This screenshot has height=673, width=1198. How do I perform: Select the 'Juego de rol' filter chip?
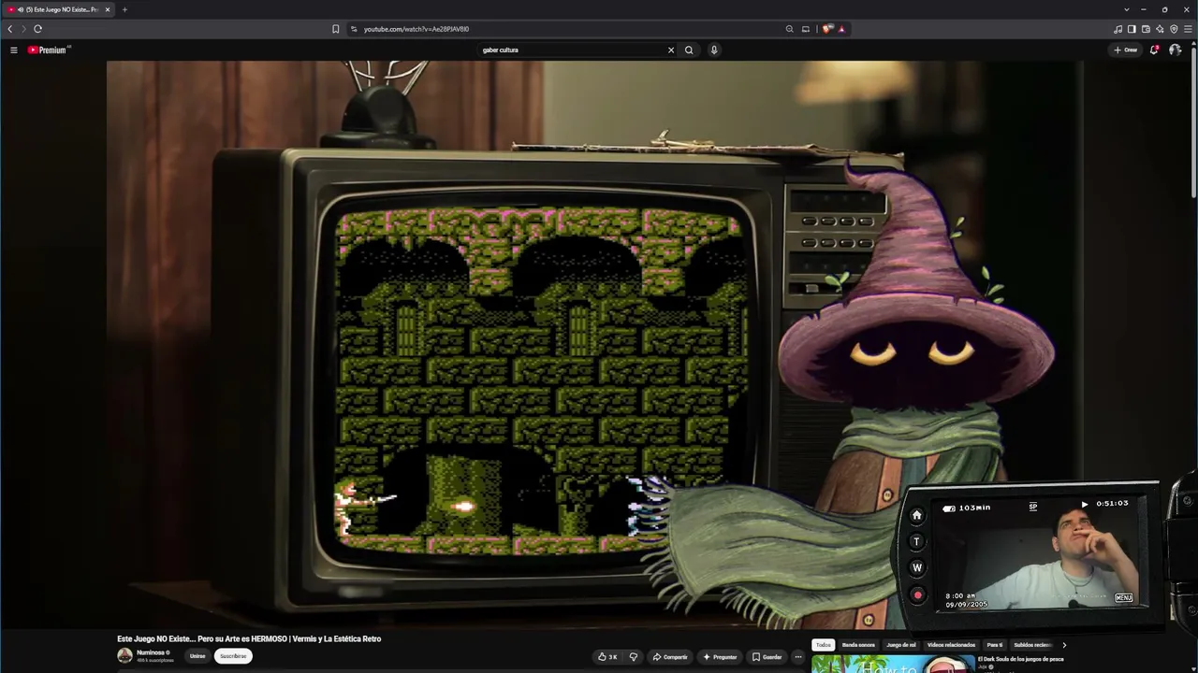coord(901,645)
